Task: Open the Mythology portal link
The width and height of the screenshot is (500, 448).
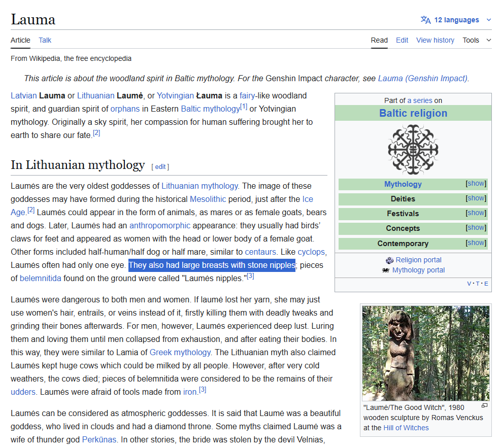Action: (418, 270)
